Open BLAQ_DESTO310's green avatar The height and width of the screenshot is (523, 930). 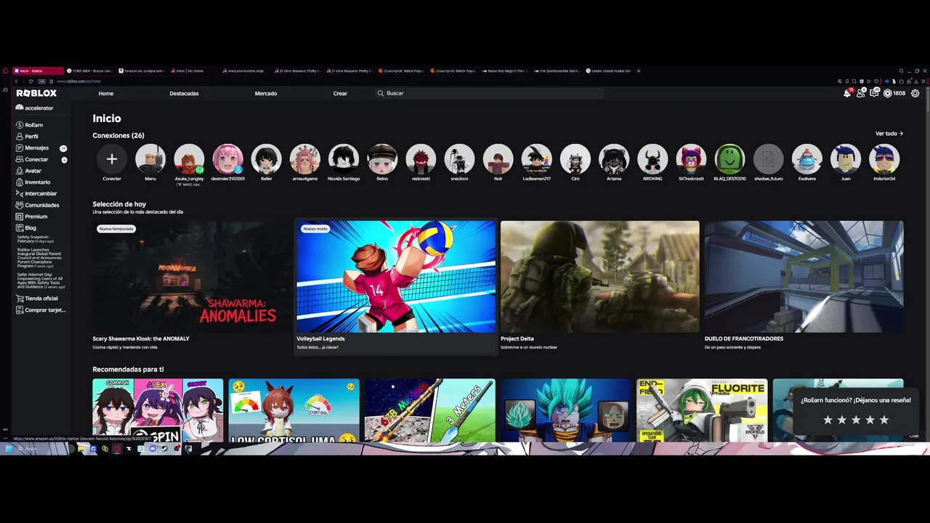click(729, 158)
